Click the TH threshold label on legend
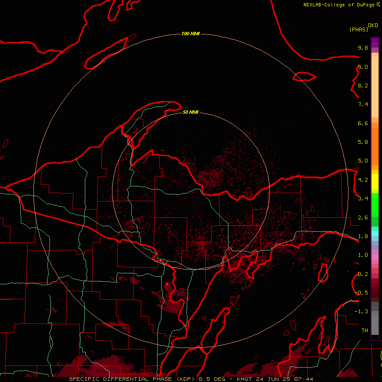The height and width of the screenshot is (382, 382). tap(365, 331)
